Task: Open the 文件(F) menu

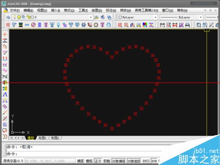Action: (x=15, y=11)
